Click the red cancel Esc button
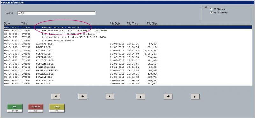 point(36,108)
